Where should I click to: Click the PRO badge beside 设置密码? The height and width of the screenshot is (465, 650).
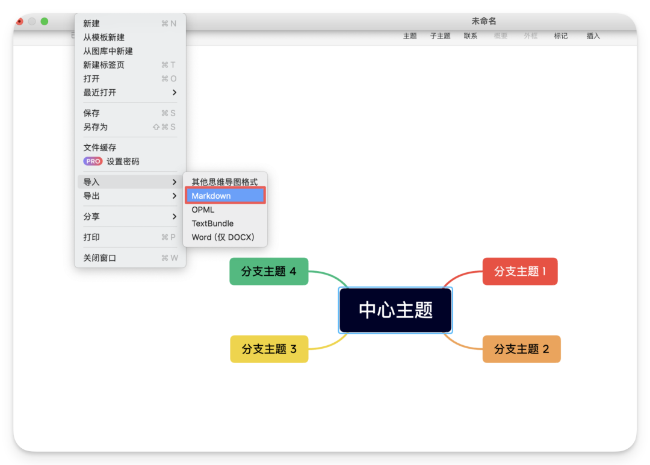[93, 161]
